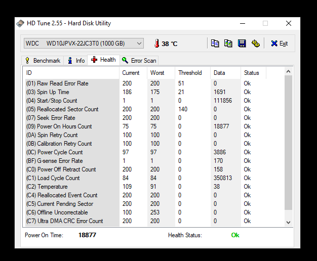Open the Error Scan tab

click(139, 61)
